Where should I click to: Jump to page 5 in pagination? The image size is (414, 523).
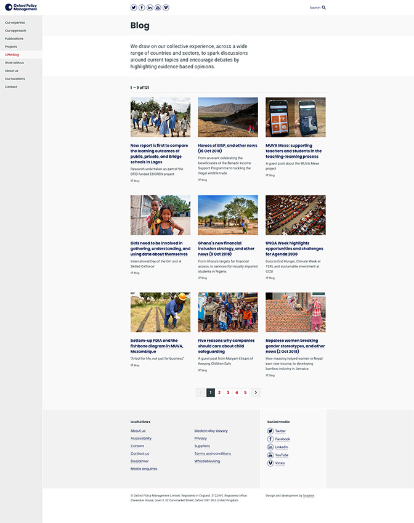[x=245, y=392]
